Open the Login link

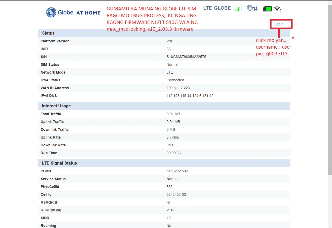pyautogui.click(x=279, y=24)
